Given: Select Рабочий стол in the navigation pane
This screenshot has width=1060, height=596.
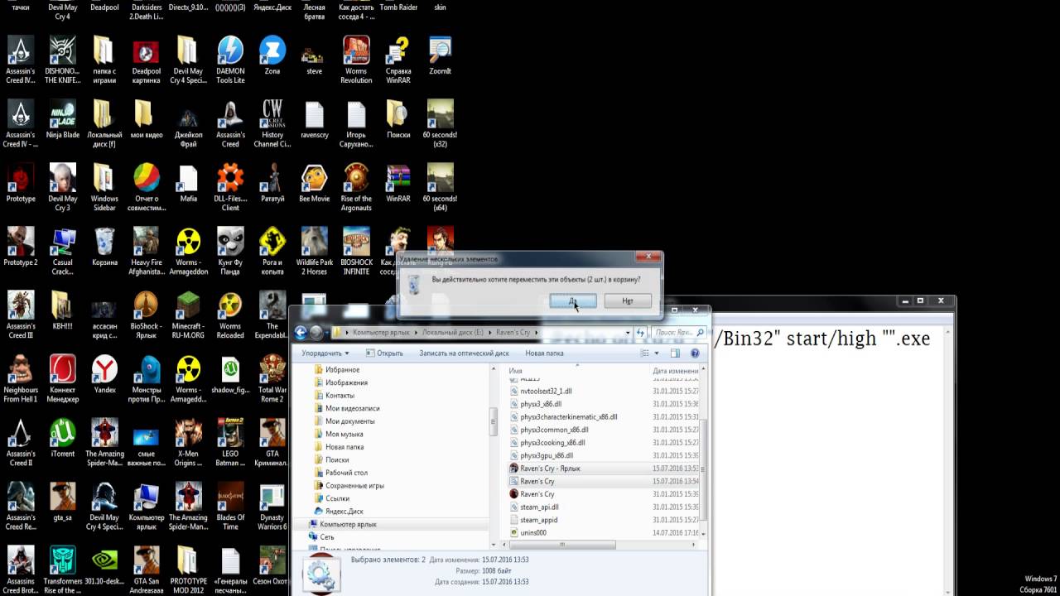Looking at the screenshot, I should pyautogui.click(x=346, y=473).
